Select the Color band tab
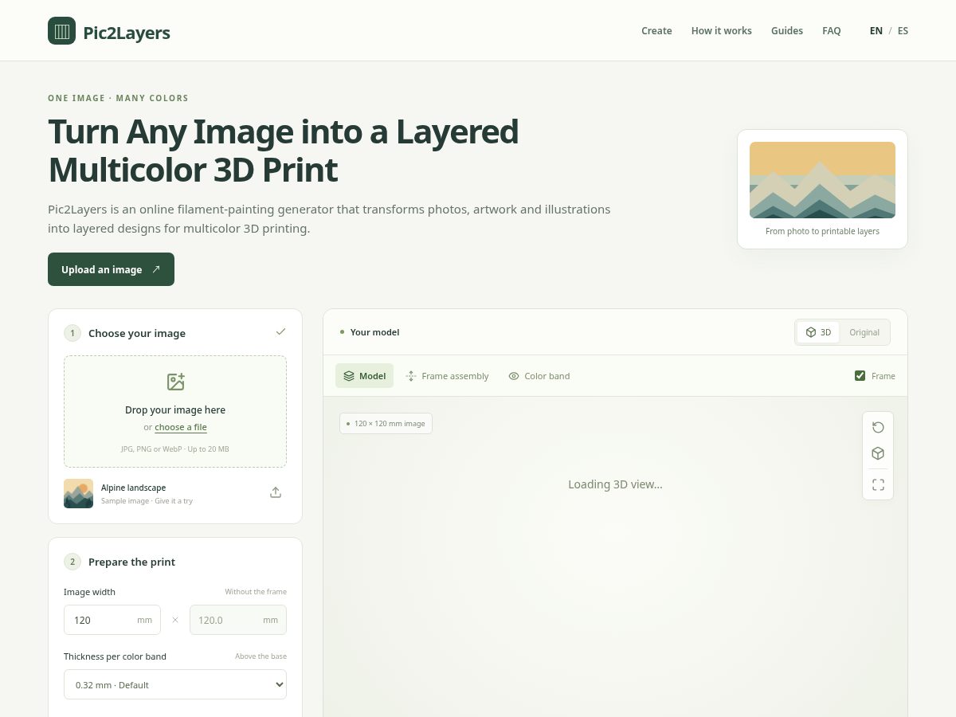This screenshot has height=717, width=956. point(539,376)
